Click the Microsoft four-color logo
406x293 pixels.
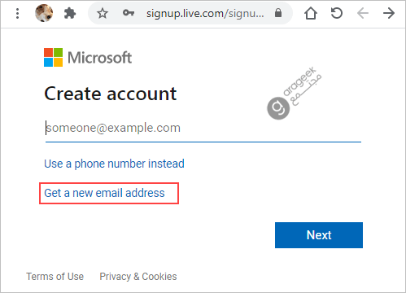(53, 57)
